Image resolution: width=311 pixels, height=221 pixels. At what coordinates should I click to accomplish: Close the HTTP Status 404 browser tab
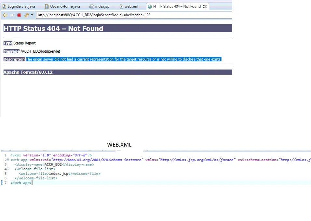(205, 6)
